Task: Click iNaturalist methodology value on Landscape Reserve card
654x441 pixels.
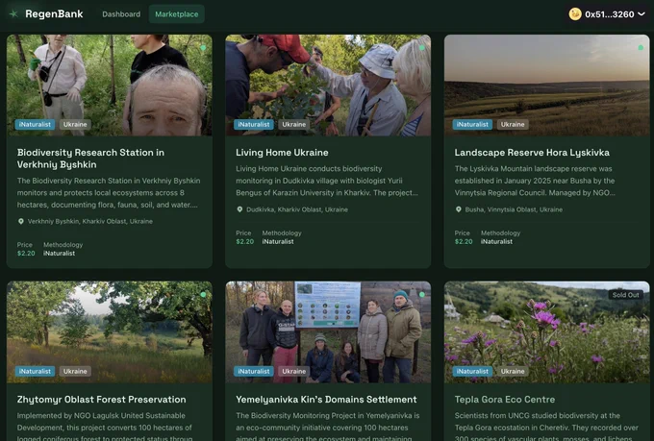Action: [x=496, y=241]
